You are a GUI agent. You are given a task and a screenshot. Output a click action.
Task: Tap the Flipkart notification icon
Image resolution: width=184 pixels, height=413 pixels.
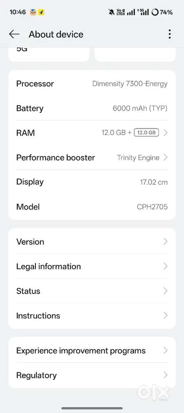[x=41, y=12]
